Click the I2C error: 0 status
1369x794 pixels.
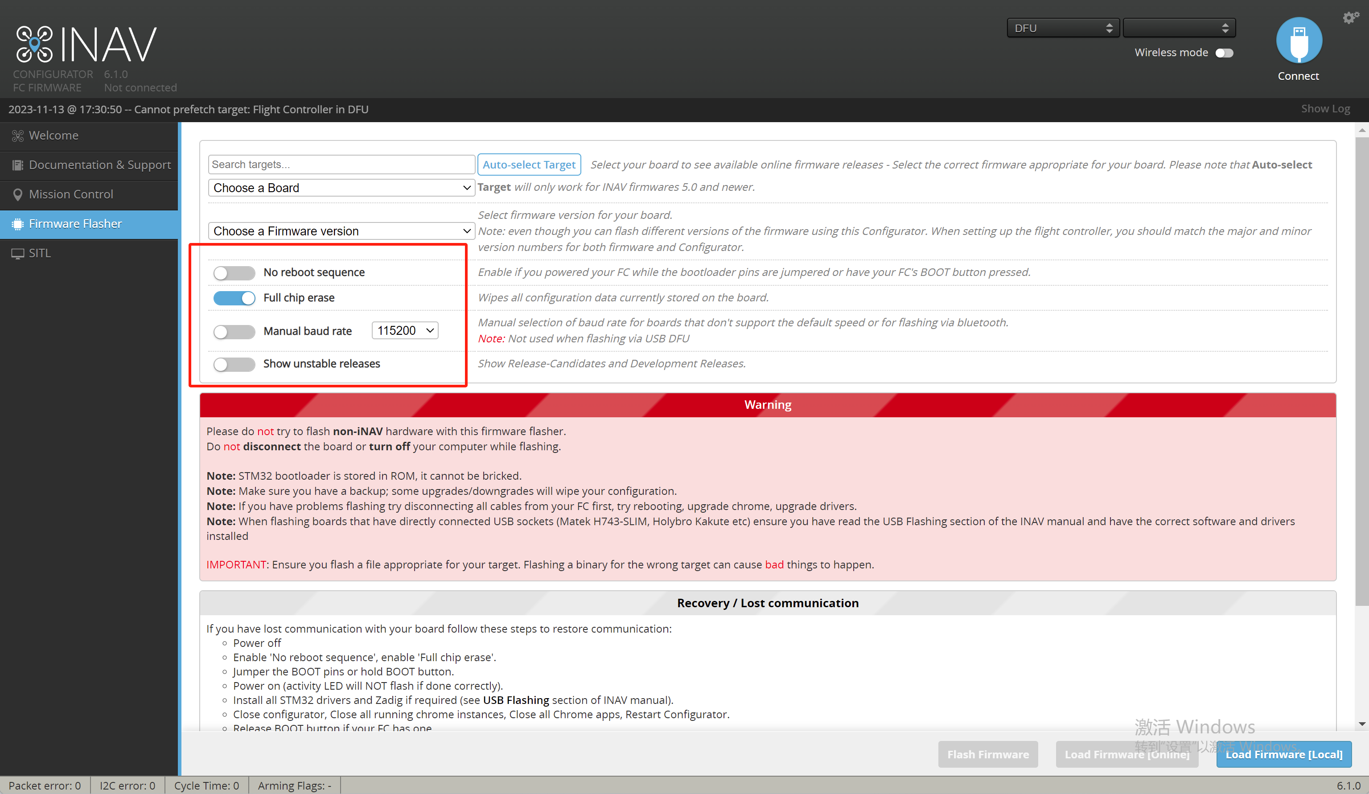[x=127, y=785]
